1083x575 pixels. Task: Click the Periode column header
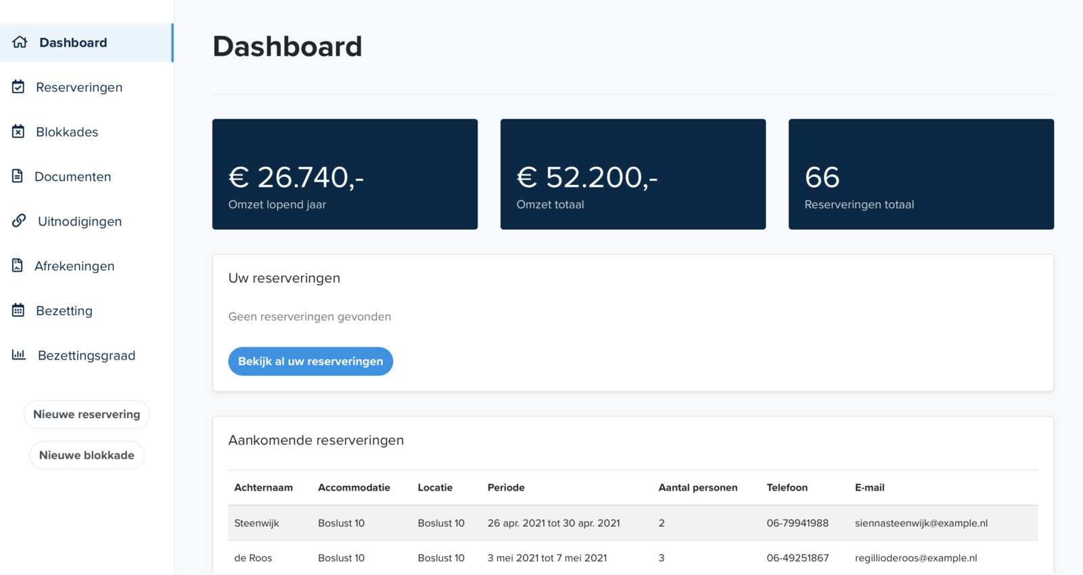click(506, 488)
